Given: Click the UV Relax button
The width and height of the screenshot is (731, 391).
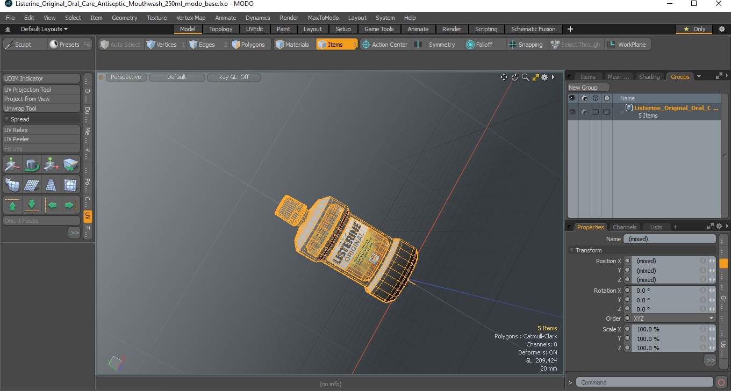Looking at the screenshot, I should [x=41, y=130].
